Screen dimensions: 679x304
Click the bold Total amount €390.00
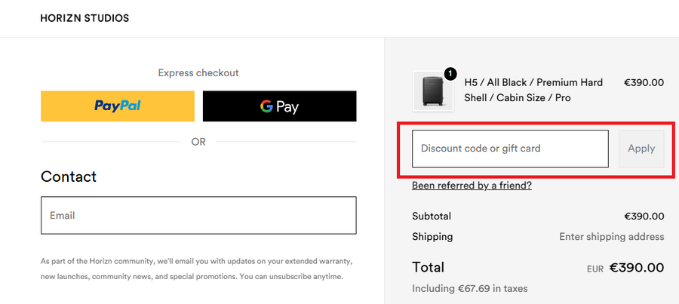(636, 267)
